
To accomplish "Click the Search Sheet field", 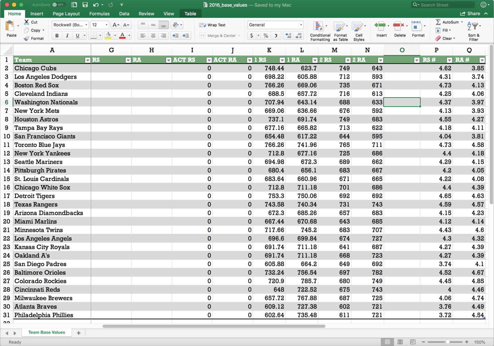I will pos(443,5).
